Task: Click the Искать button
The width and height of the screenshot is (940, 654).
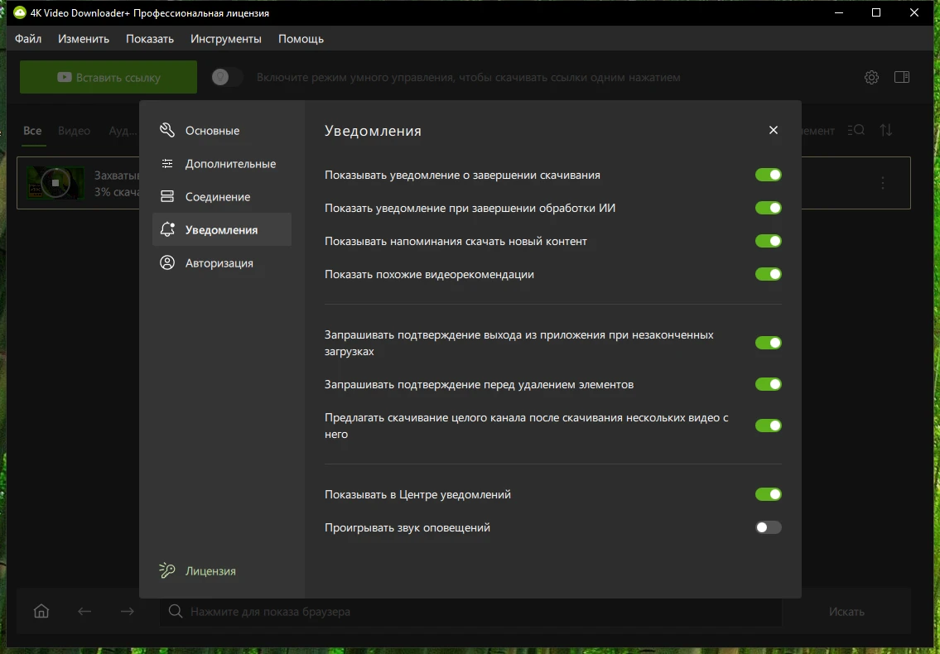Action: click(x=846, y=612)
